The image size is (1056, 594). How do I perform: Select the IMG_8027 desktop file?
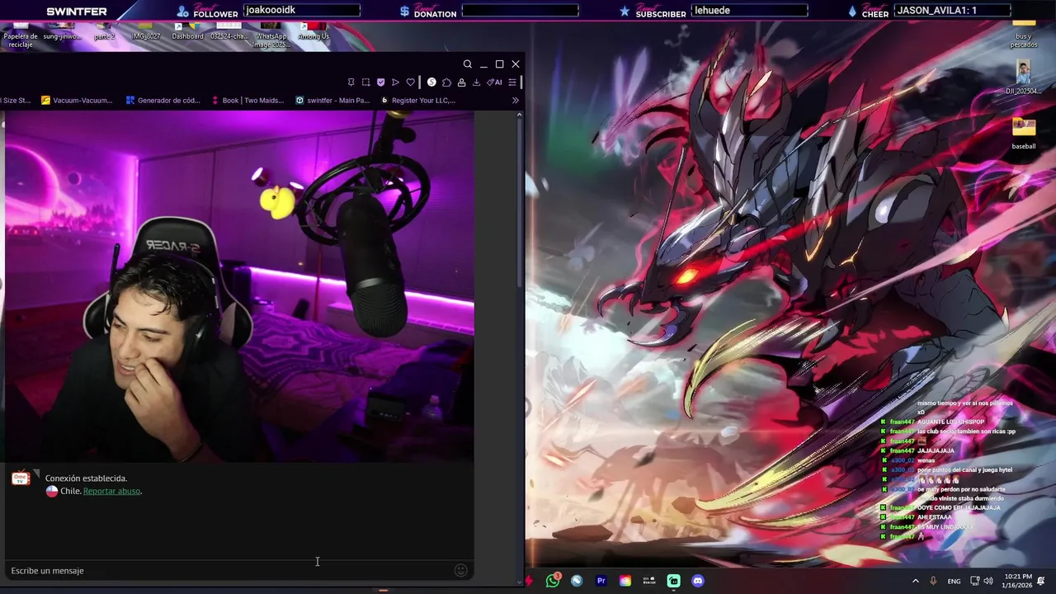[x=146, y=32]
